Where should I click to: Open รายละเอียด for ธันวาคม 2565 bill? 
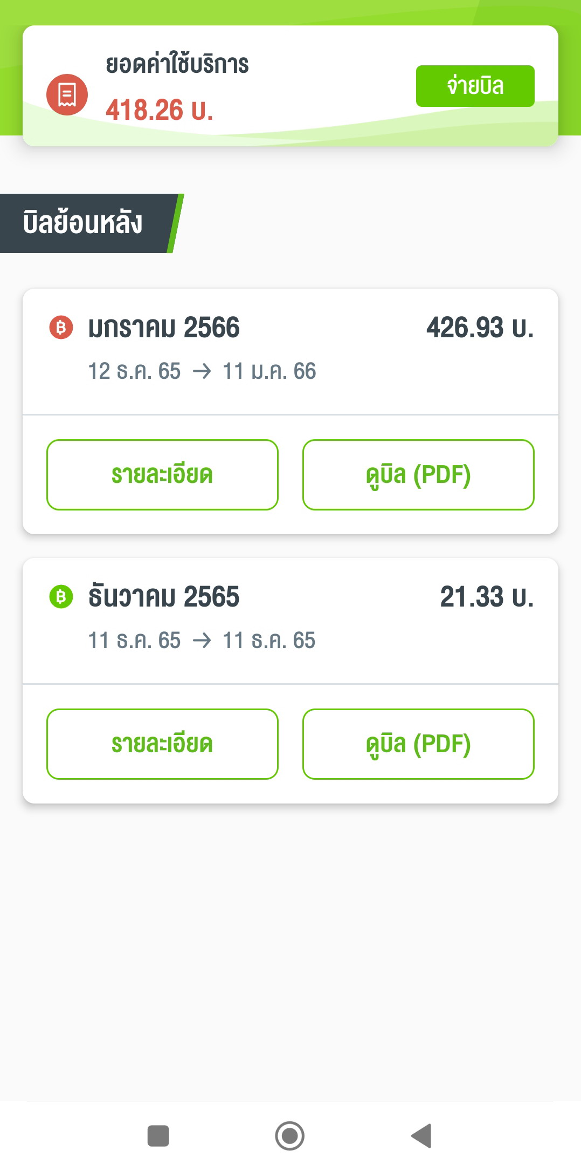[x=162, y=744]
